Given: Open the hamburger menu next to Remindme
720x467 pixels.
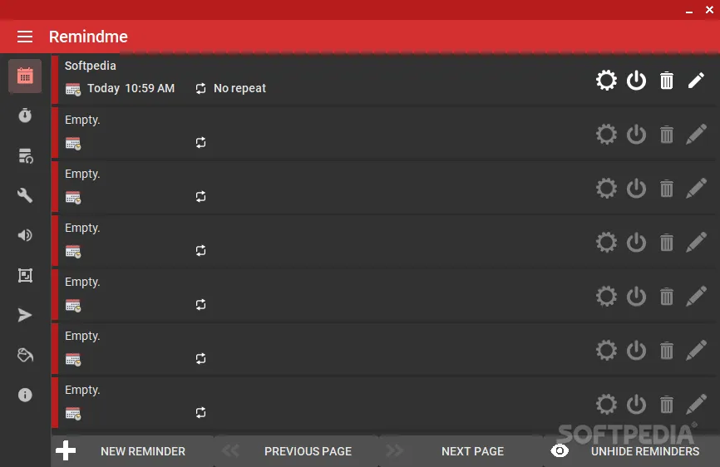Looking at the screenshot, I should coord(25,37).
